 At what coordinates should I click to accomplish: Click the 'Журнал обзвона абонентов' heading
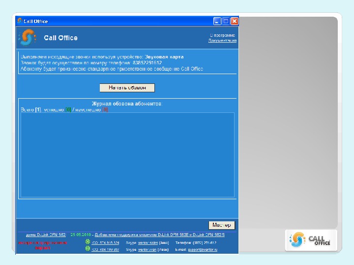pyautogui.click(x=127, y=104)
